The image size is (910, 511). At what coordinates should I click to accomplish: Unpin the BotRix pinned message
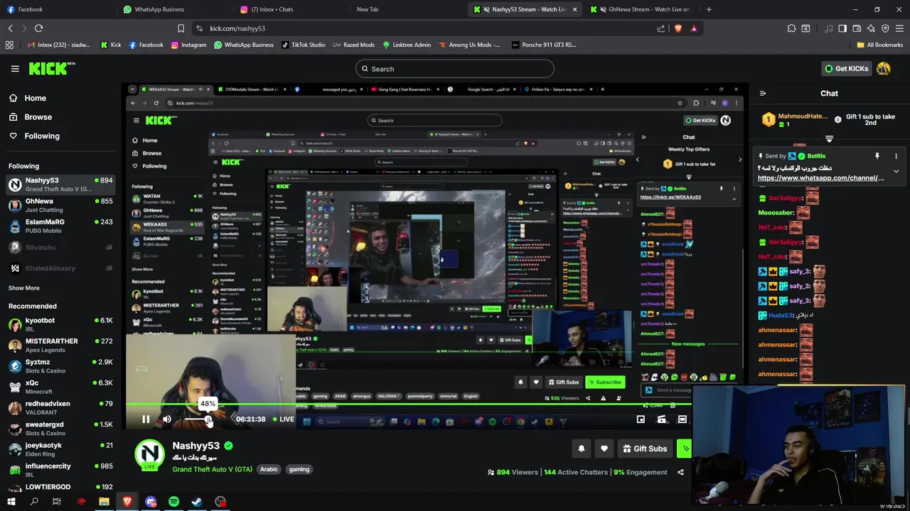click(x=877, y=156)
